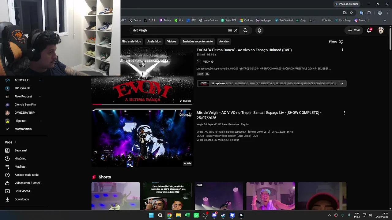Open the Discord bookmark
The width and height of the screenshot is (392, 220).
361,20
